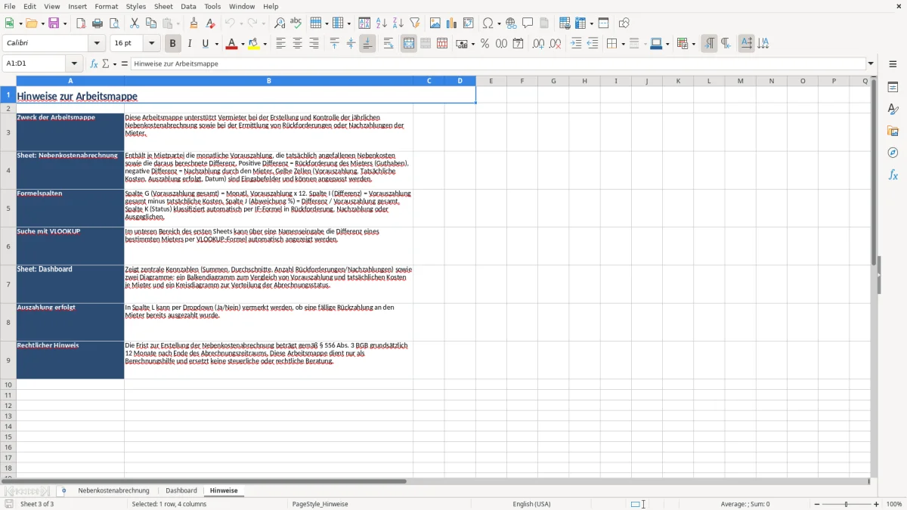Image resolution: width=907 pixels, height=510 pixels.
Task: Open the Sidebar Settings menu button
Action: point(893,63)
